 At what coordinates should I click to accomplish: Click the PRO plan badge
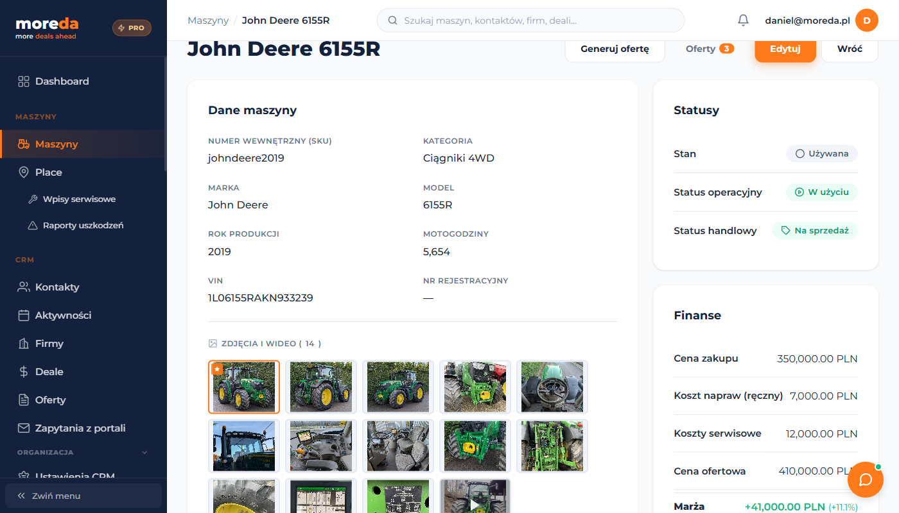(x=132, y=28)
